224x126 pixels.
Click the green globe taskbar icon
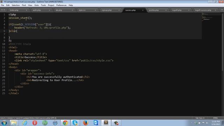click(45, 123)
